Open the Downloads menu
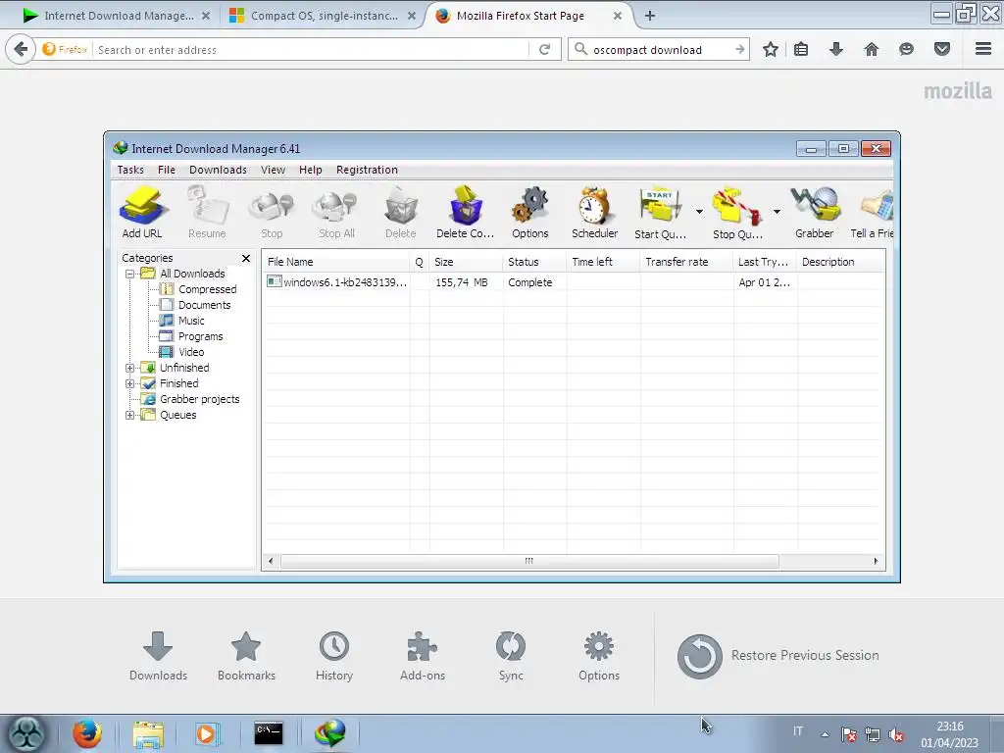 (218, 170)
